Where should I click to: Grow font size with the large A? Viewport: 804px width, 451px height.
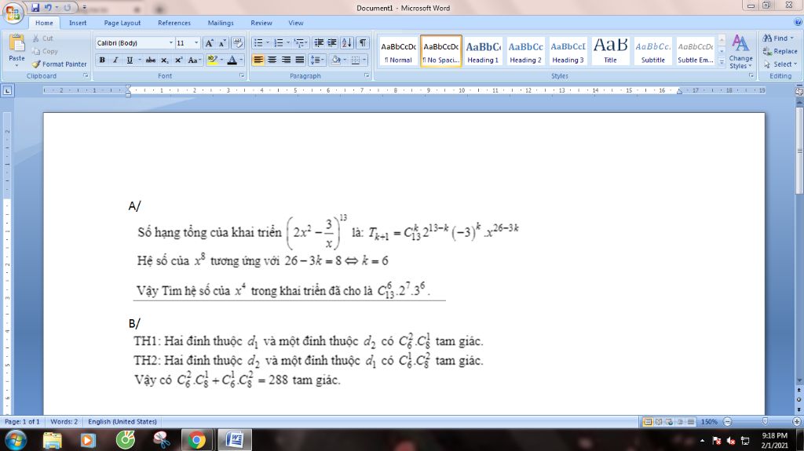pyautogui.click(x=209, y=43)
